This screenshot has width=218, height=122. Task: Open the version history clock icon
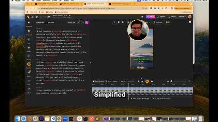click(x=37, y=17)
